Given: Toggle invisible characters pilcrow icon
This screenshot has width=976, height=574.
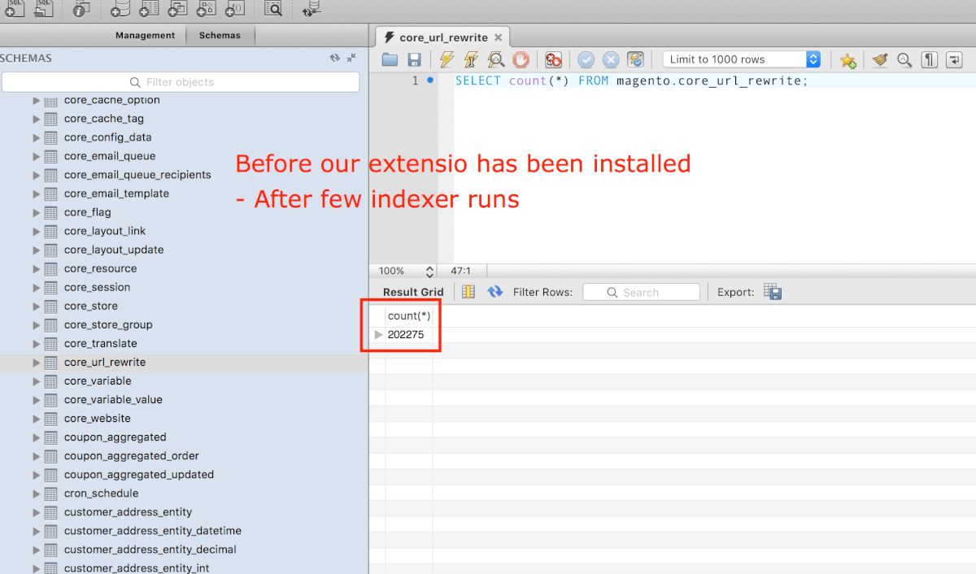Looking at the screenshot, I should 929,59.
